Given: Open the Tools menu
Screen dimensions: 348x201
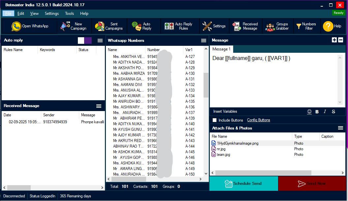Looking at the screenshot, I should [70, 14].
